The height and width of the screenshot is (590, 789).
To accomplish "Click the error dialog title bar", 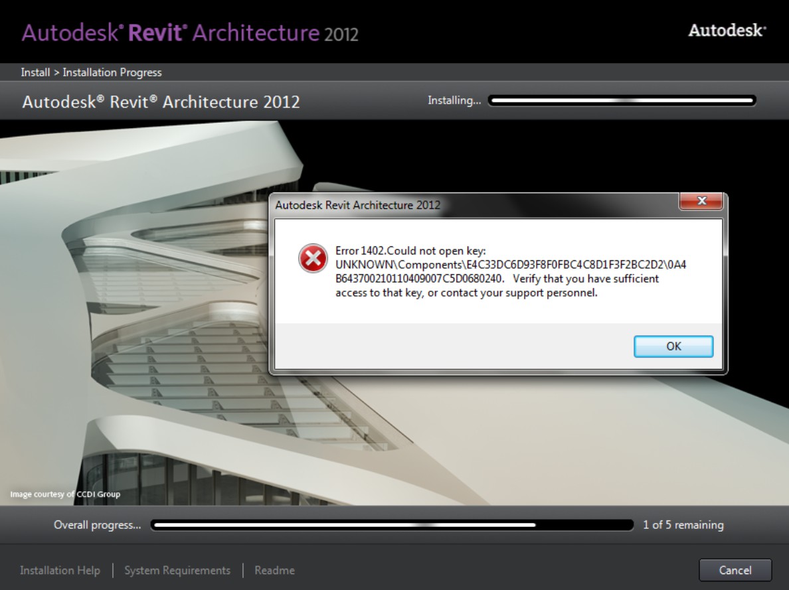I will click(474, 204).
